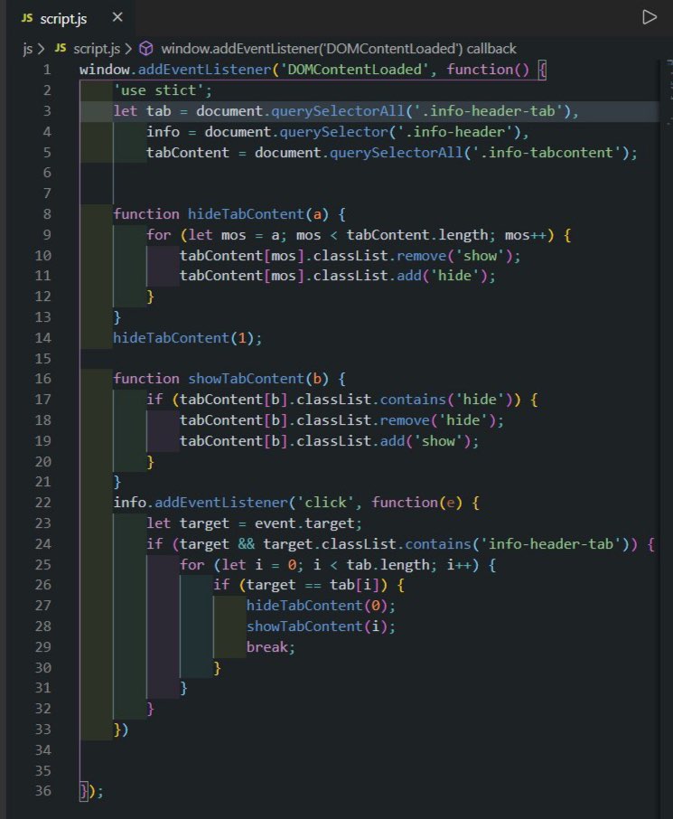Click classList.add('hide') on line 11
This screenshot has height=819, width=673.
tap(400, 276)
